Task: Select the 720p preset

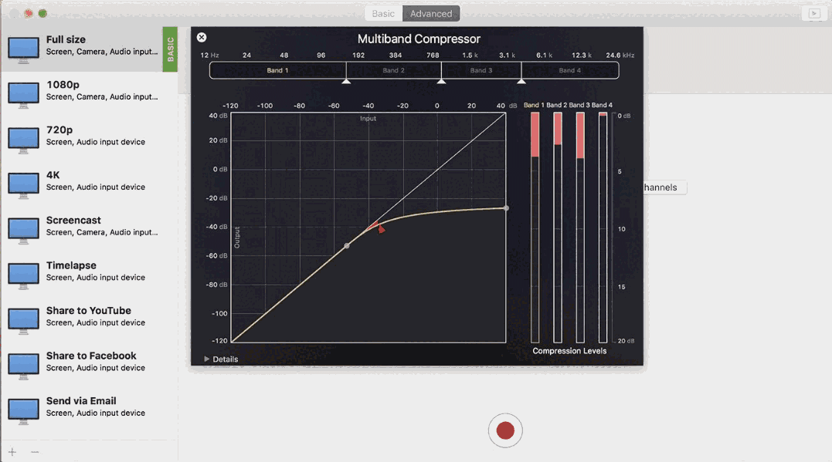Action: click(89, 140)
